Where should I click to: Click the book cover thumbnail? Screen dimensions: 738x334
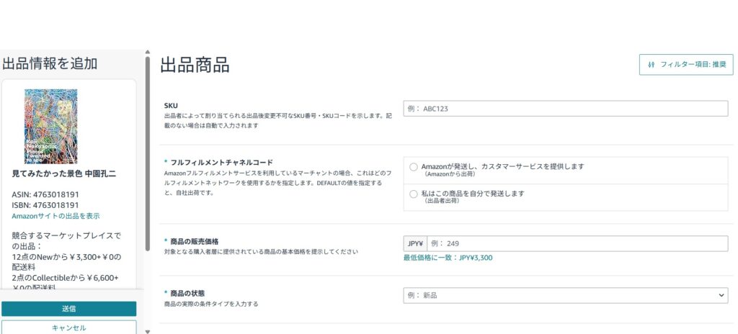pyautogui.click(x=50, y=125)
